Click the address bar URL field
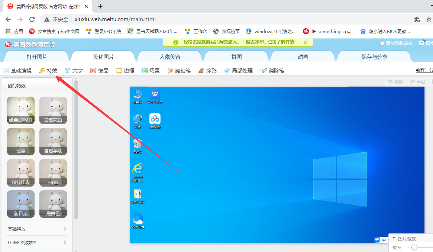This screenshot has height=252, width=433. pos(115,19)
